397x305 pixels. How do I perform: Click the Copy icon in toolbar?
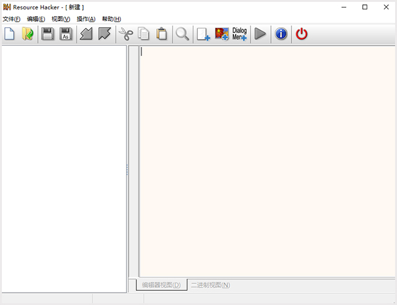click(x=144, y=34)
